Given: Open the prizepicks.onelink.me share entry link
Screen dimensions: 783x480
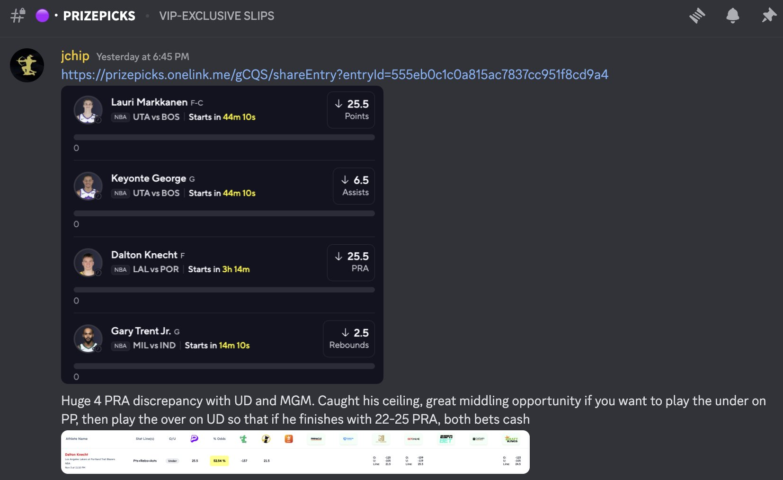Looking at the screenshot, I should click(x=334, y=75).
